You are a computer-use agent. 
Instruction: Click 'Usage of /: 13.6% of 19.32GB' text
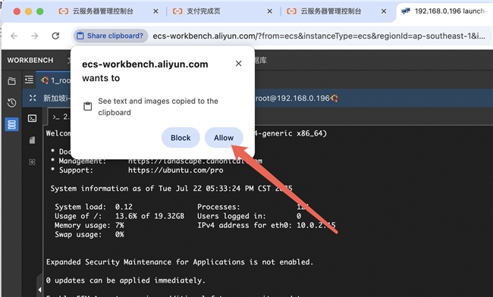(x=119, y=216)
